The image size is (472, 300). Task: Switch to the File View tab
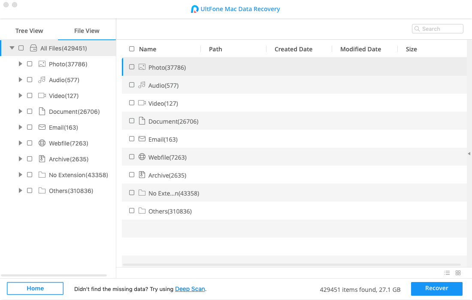[x=87, y=31]
